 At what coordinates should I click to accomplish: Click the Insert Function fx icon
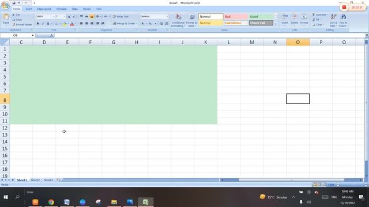click(x=51, y=35)
